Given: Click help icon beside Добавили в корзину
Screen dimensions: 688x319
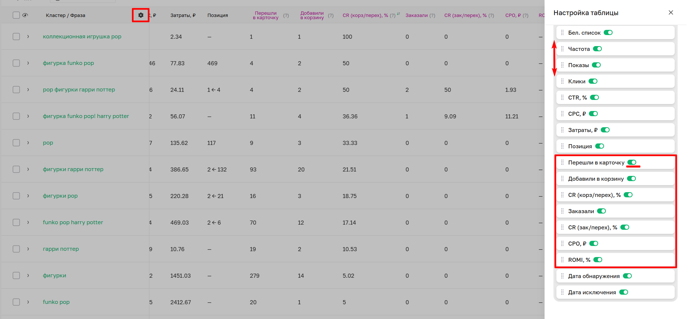Looking at the screenshot, I should [331, 15].
